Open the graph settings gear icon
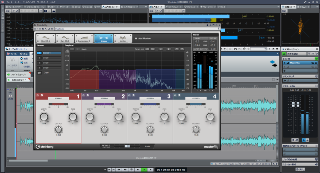Viewport: 320px width, 173px height. point(169,49)
